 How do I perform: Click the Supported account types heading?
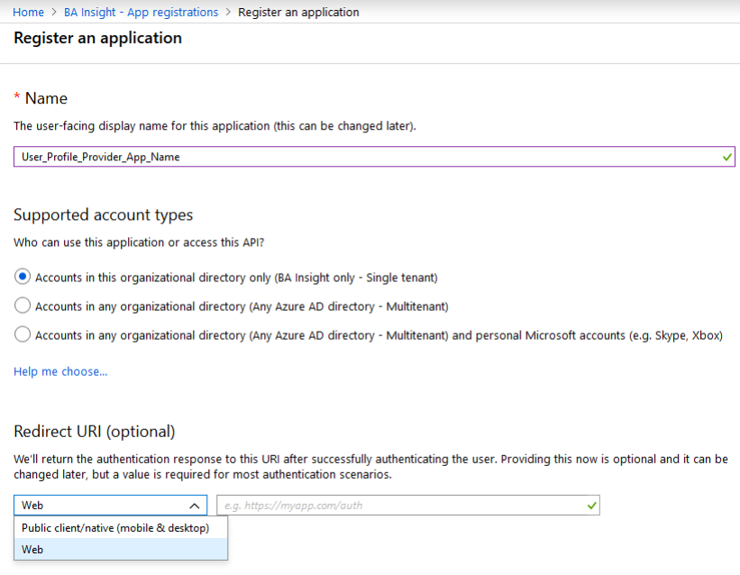pyautogui.click(x=103, y=214)
